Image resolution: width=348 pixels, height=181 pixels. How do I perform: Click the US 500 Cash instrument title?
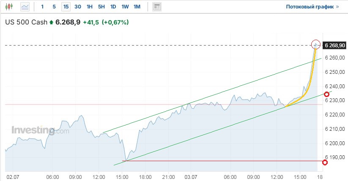26,22
